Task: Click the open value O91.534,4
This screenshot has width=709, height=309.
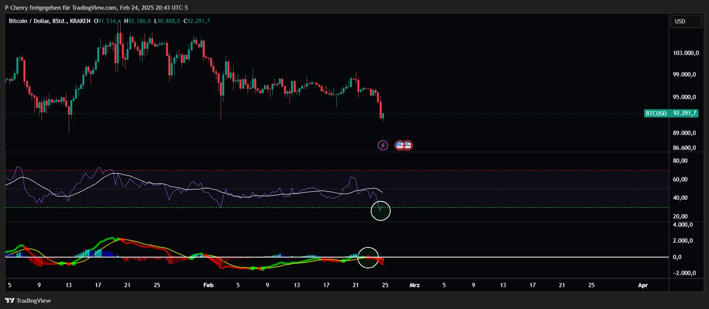Action: tap(107, 21)
